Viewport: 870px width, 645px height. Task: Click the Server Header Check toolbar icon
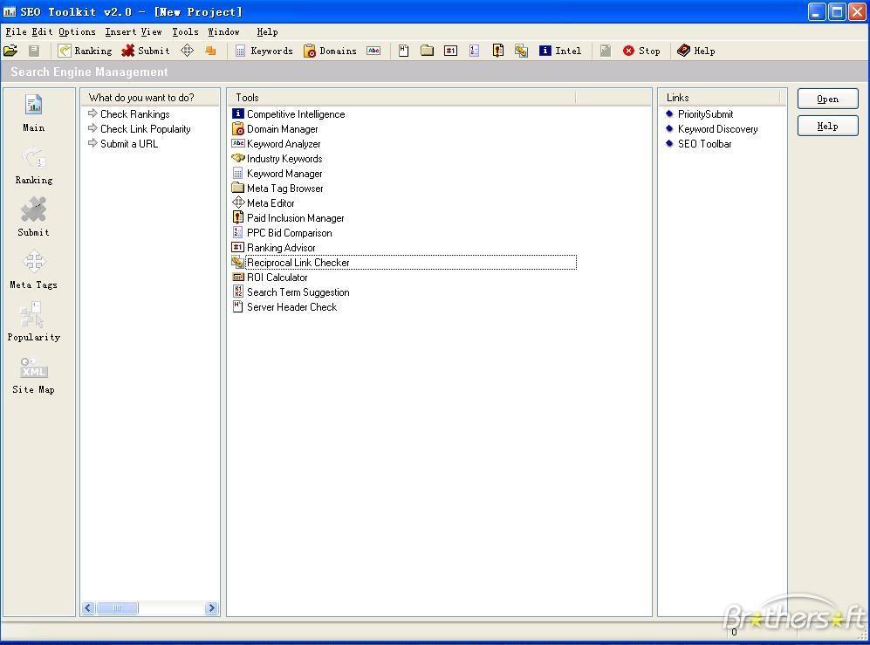(x=403, y=51)
